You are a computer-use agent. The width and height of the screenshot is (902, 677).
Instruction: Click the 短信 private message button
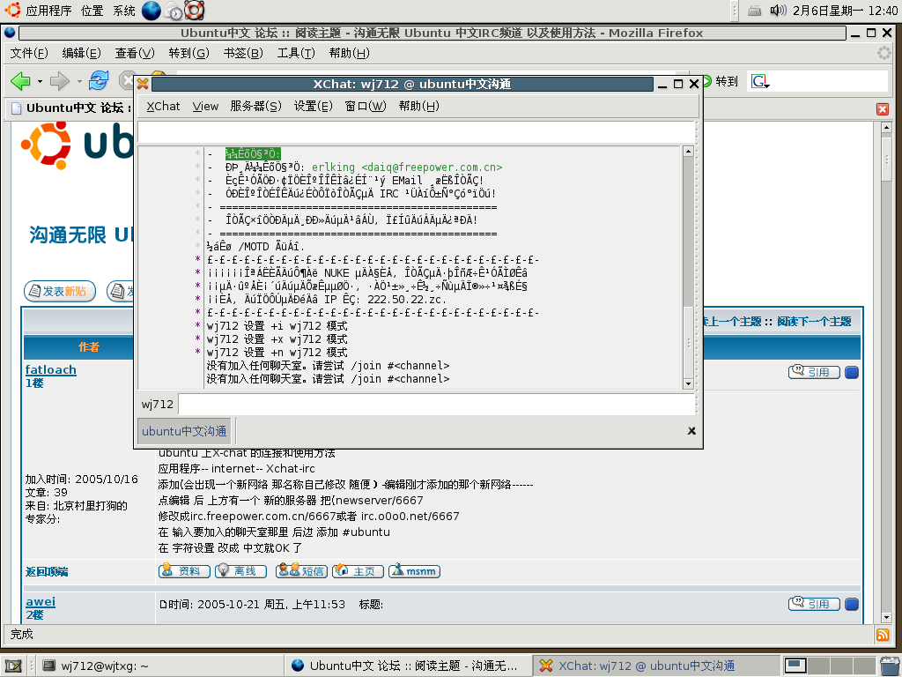tap(301, 571)
